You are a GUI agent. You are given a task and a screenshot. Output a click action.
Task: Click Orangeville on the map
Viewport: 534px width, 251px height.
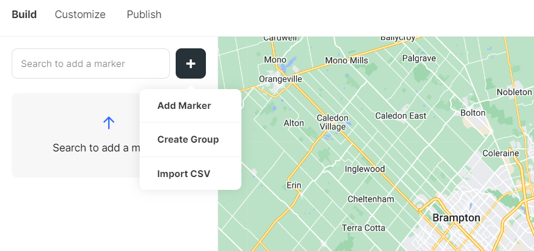point(280,79)
